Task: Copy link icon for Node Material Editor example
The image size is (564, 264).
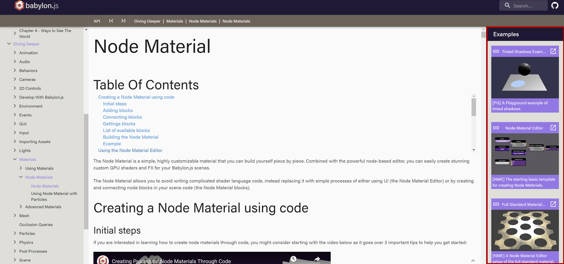Action: tap(496, 128)
